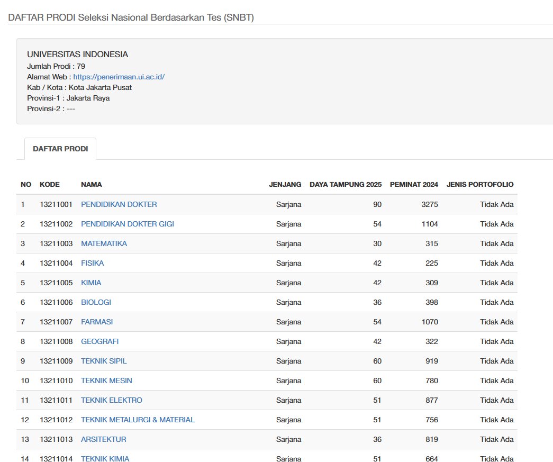Click Provinsi-1 : Jakarta Raya text

(x=68, y=98)
